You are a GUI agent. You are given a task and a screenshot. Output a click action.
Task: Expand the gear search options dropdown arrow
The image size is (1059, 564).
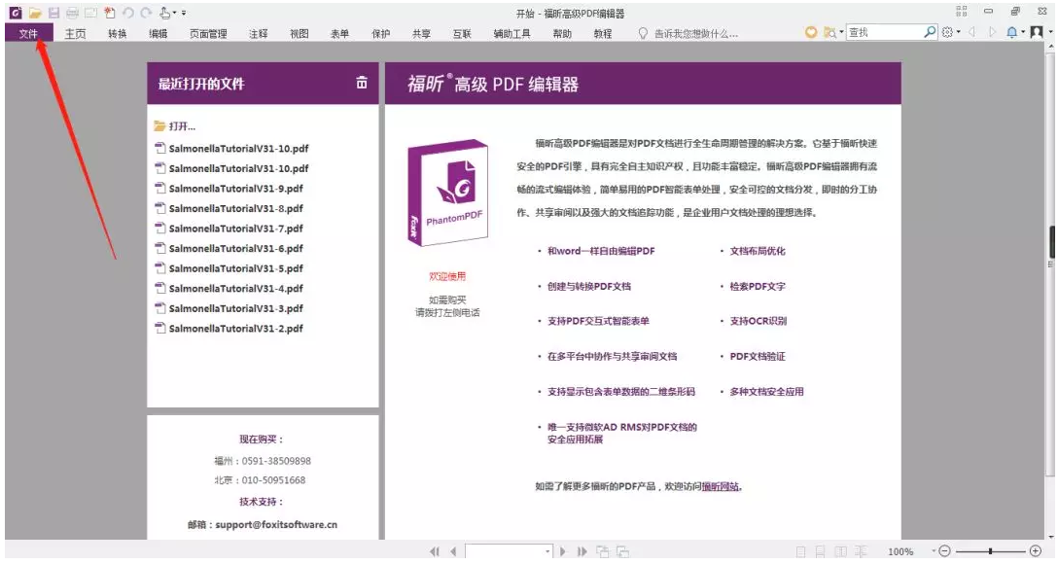[x=959, y=32]
